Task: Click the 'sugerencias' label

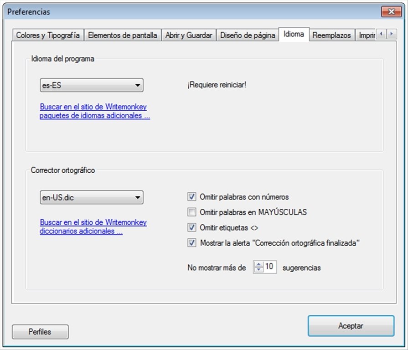Action: click(302, 268)
